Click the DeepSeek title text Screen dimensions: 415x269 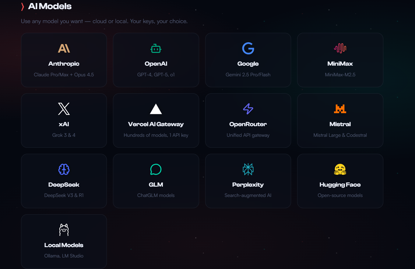click(64, 185)
